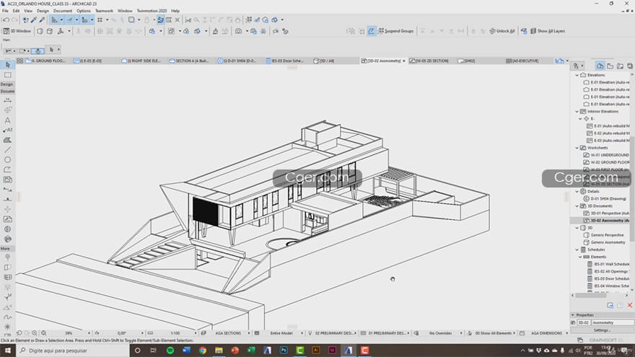The height and width of the screenshot is (357, 635).
Task: Select the Line tool in toolbox
Action: click(x=8, y=150)
